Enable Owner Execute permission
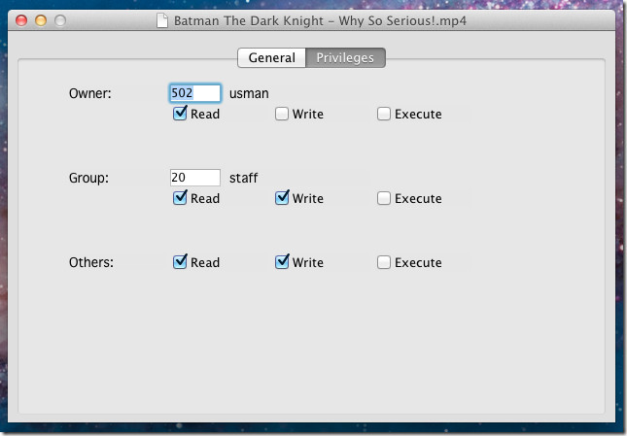This screenshot has height=436, width=627. point(383,114)
